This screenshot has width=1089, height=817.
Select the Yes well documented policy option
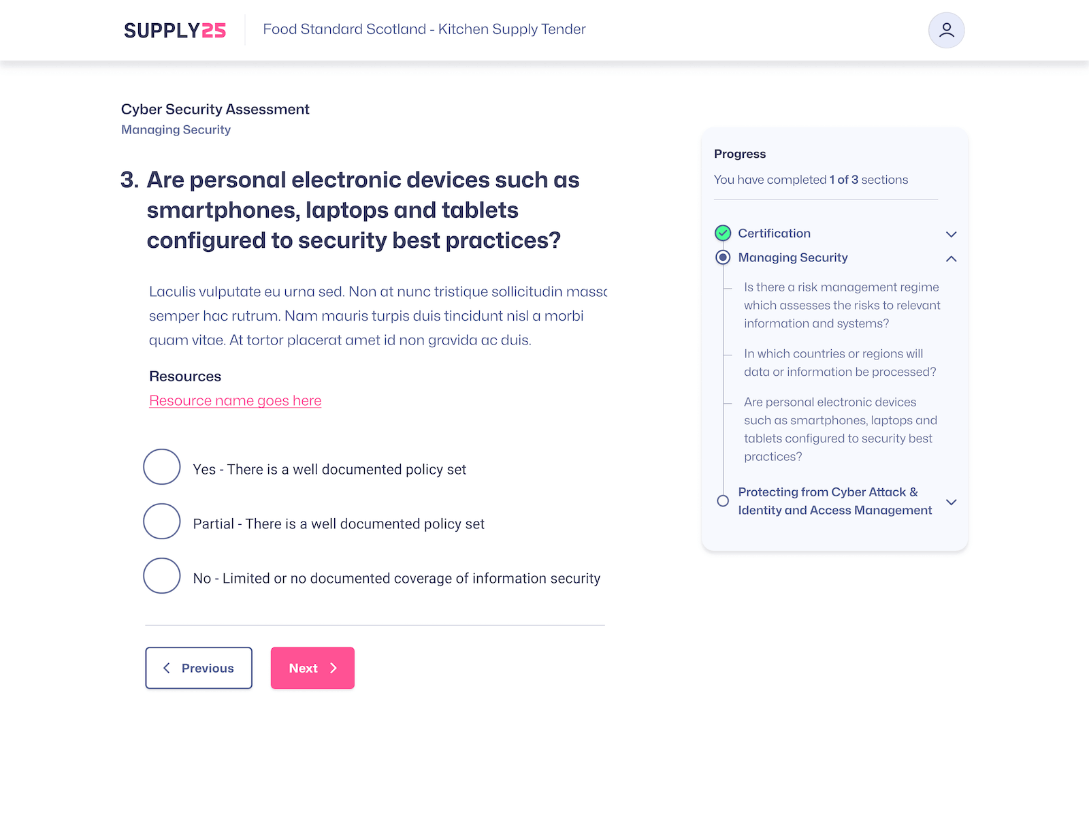pyautogui.click(x=162, y=467)
